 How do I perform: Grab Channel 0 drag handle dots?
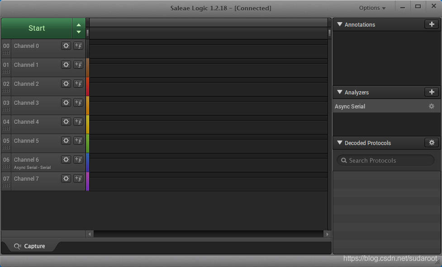click(x=6, y=52)
